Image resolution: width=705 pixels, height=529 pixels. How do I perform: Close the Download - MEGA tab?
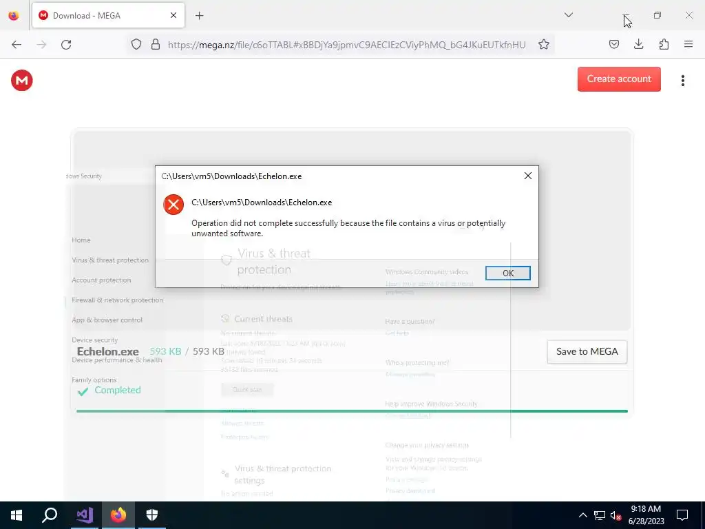click(173, 16)
